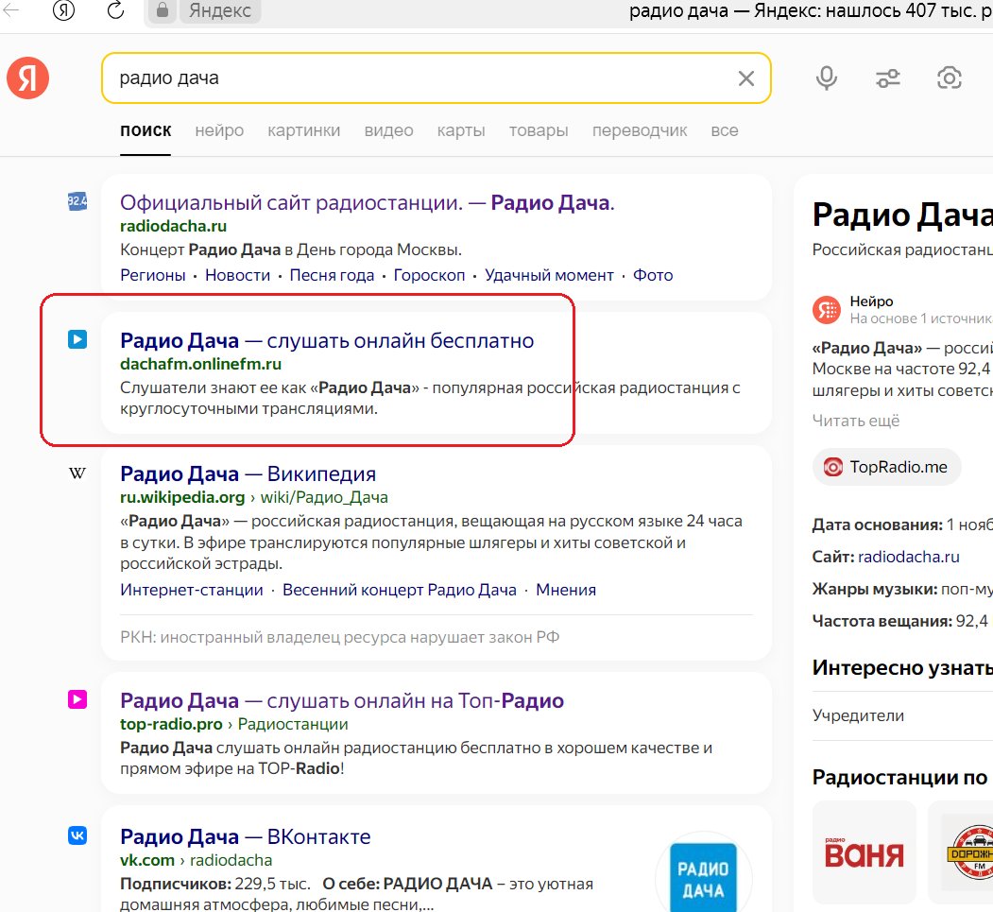Open the Удачный момент sitelink
This screenshot has width=993, height=912.
[549, 276]
